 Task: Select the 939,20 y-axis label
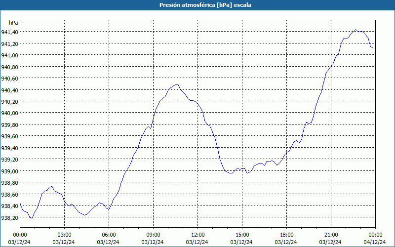point(9,160)
